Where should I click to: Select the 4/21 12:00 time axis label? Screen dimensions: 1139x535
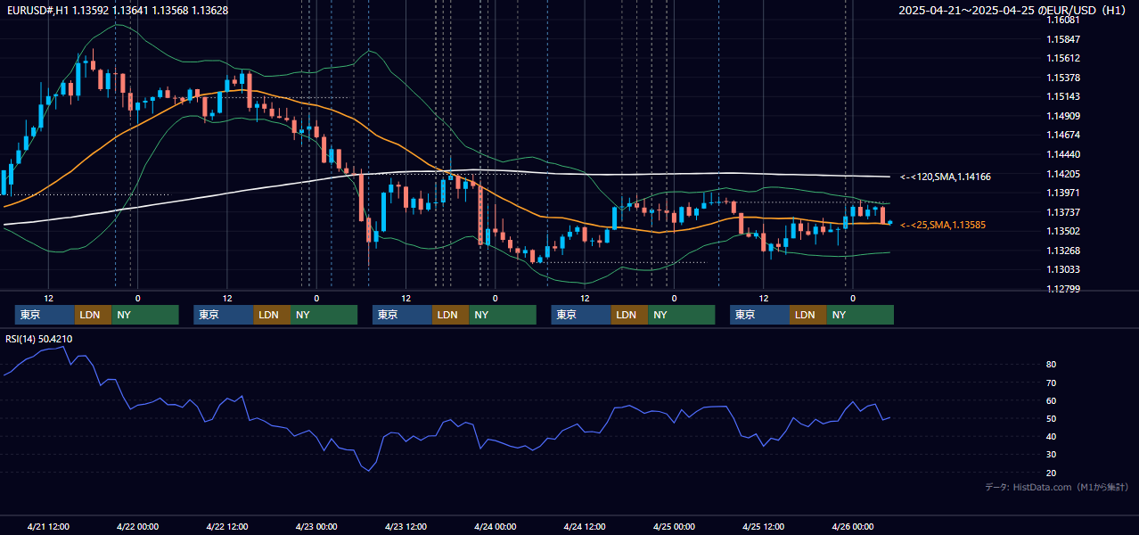click(49, 527)
